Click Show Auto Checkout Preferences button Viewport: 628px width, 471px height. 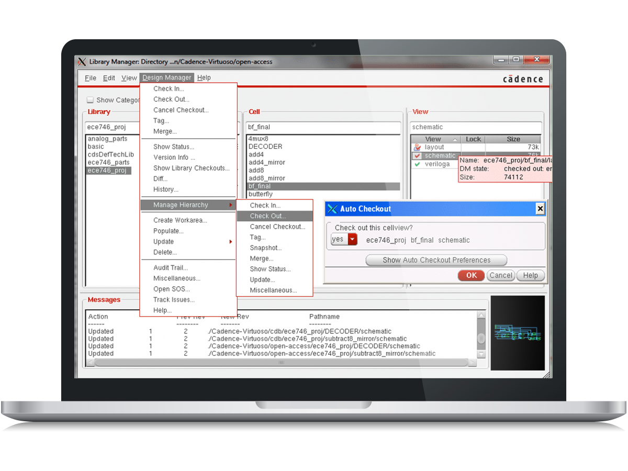coord(436,260)
